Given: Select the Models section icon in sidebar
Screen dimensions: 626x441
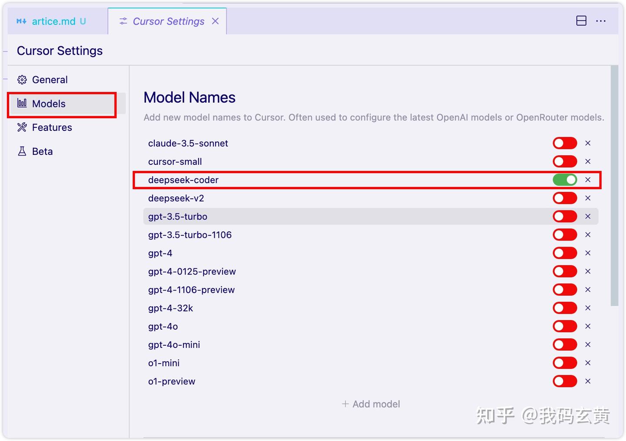Looking at the screenshot, I should (22, 104).
